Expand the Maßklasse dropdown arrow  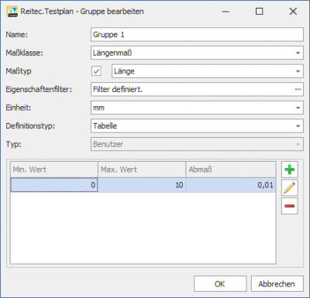[298, 53]
